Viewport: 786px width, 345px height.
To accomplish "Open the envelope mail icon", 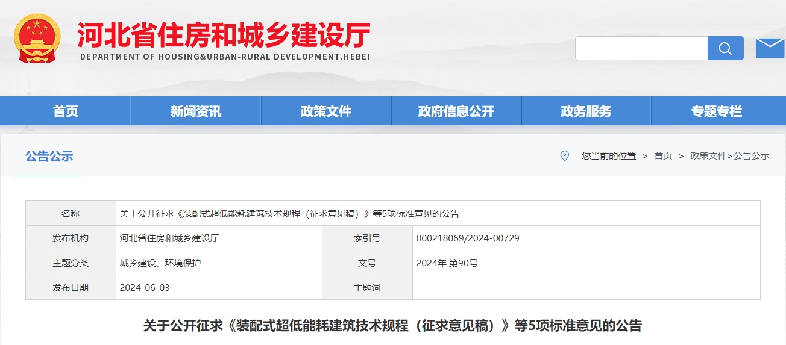I will click(770, 48).
